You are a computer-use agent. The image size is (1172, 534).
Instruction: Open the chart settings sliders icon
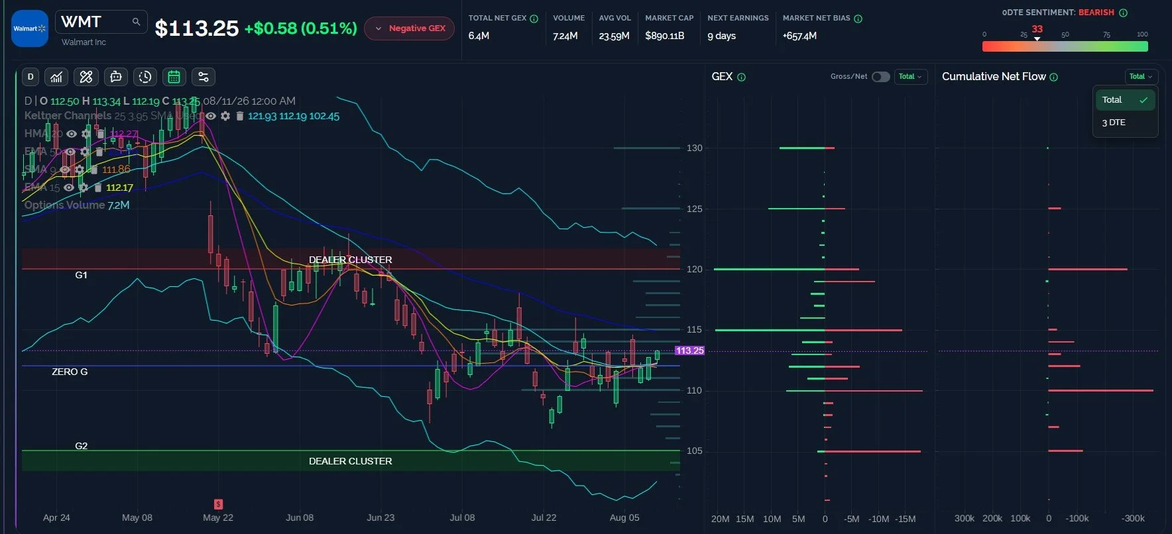point(204,77)
